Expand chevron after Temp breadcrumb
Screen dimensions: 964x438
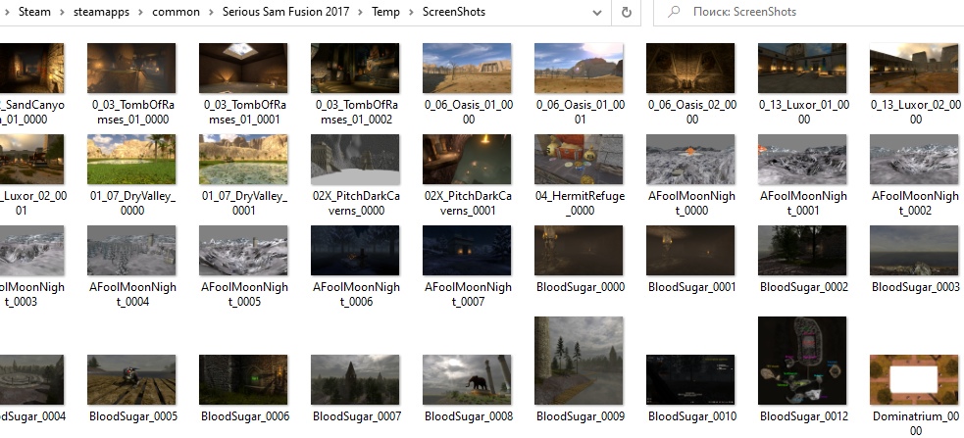point(411,12)
